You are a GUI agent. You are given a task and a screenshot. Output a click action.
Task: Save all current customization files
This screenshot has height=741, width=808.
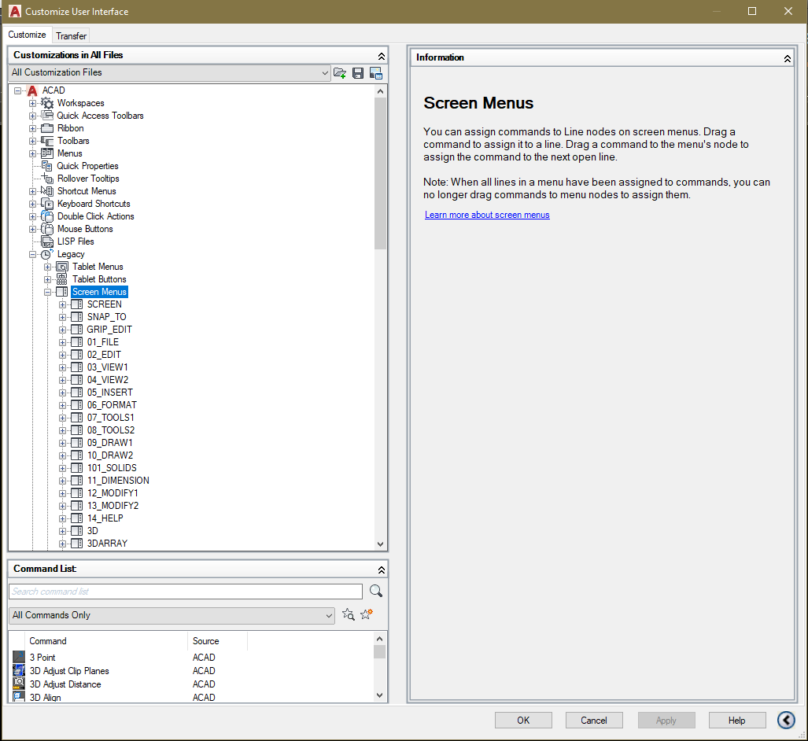[x=358, y=72]
